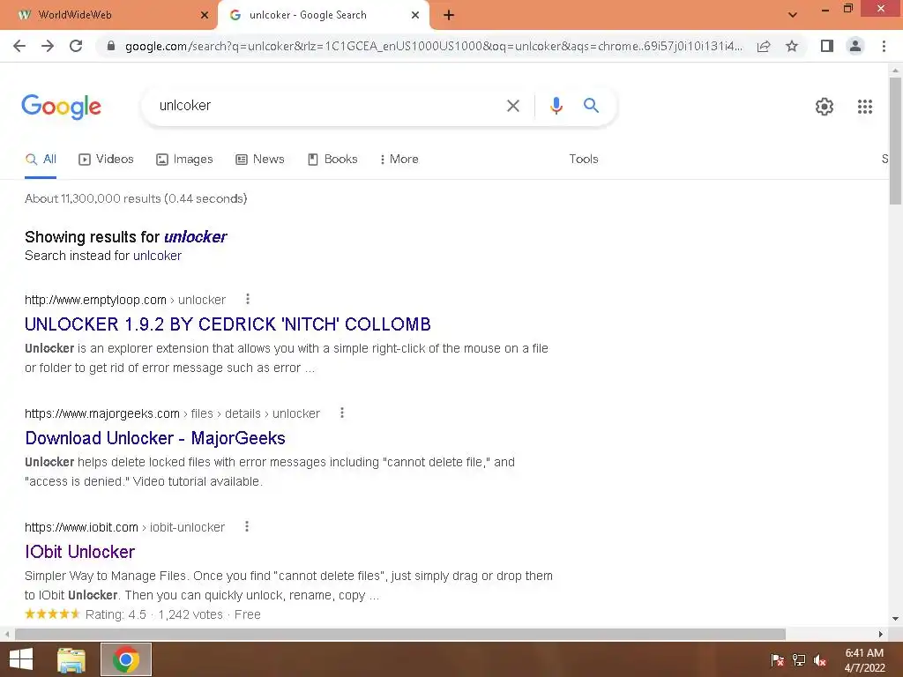
Task: Open Download Unlocker - MajorGeeks result
Action: (x=155, y=438)
